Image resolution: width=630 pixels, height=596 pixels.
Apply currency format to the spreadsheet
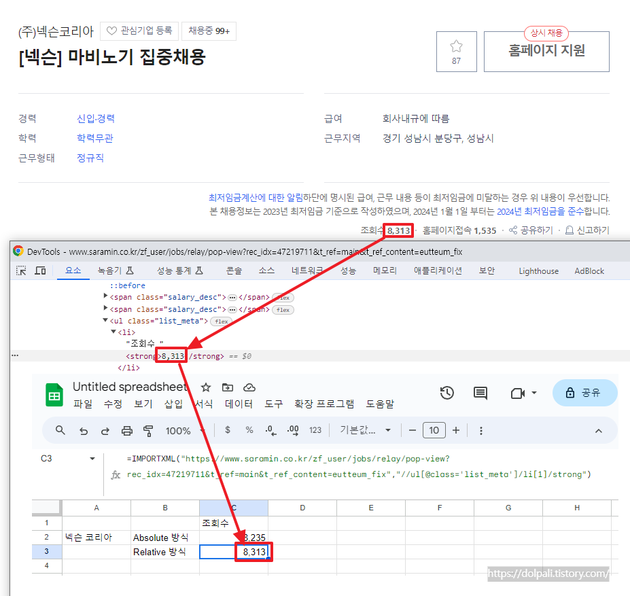(227, 430)
